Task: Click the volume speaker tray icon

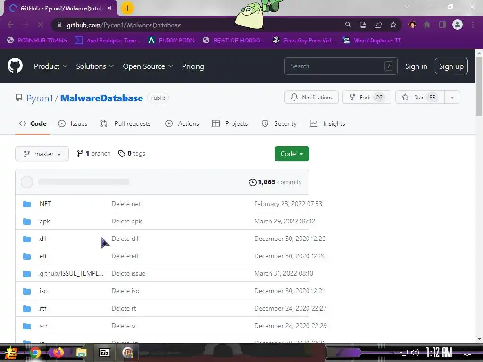Action: [415, 353]
